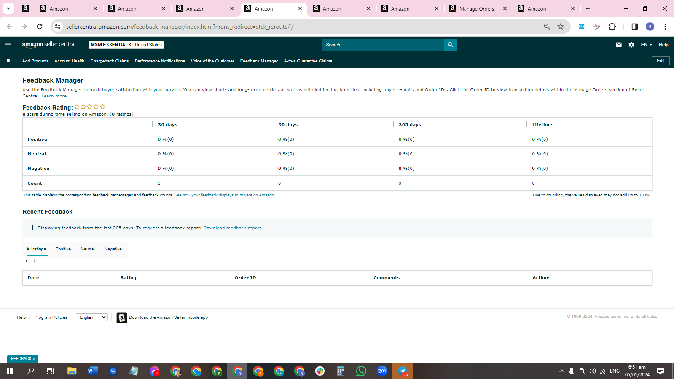This screenshot has height=379, width=674.
Task: Open the English language select in footer
Action: (91, 317)
